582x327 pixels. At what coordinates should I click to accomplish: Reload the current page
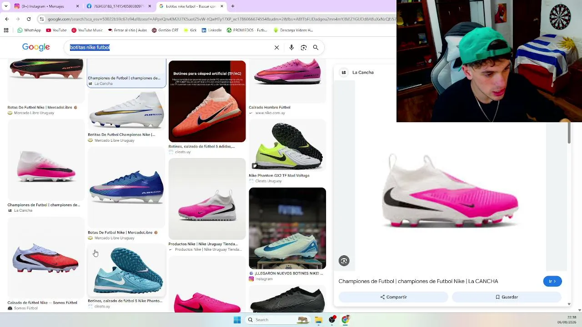pos(29,19)
